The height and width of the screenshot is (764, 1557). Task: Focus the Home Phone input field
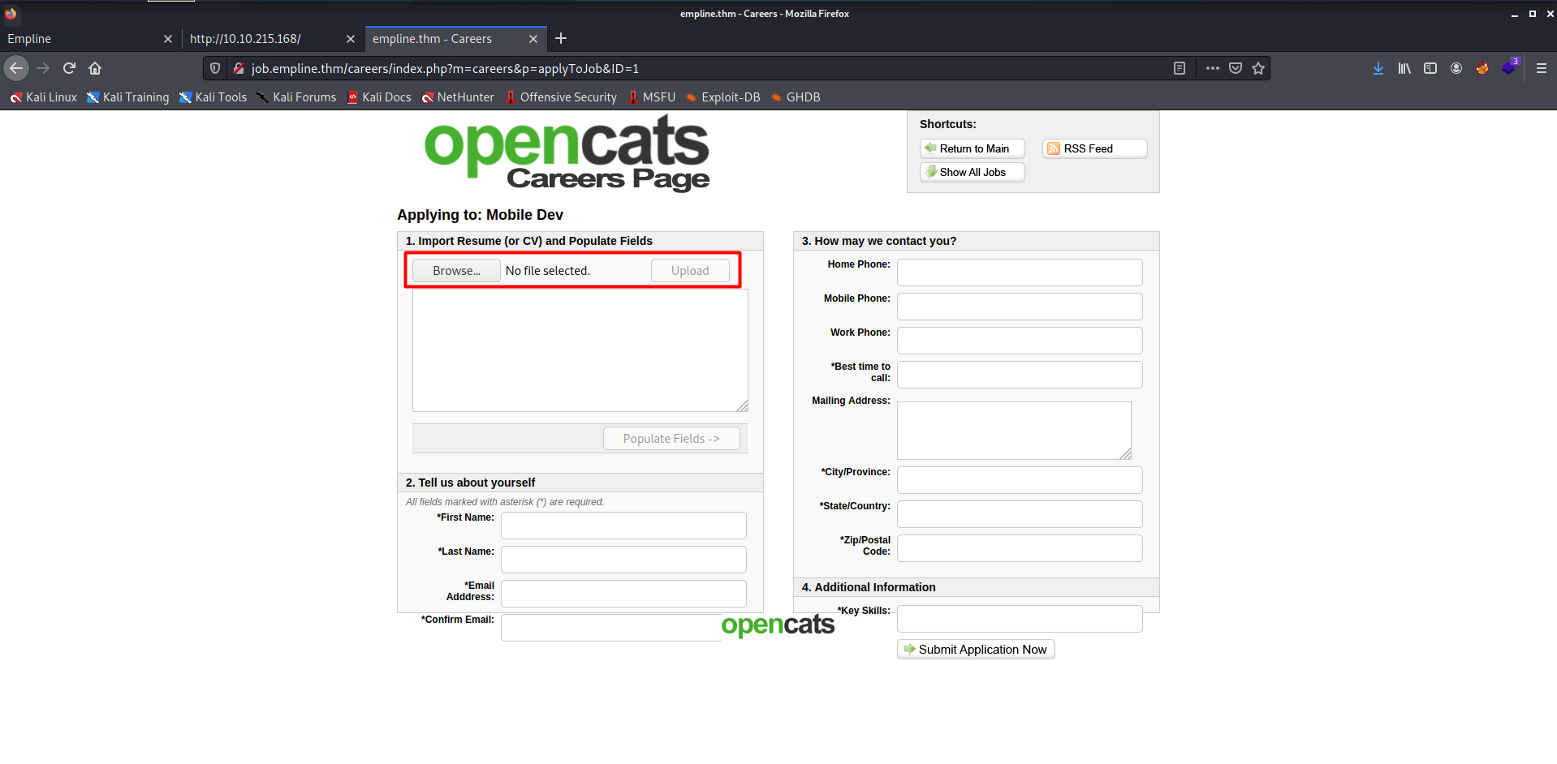[x=1019, y=273]
